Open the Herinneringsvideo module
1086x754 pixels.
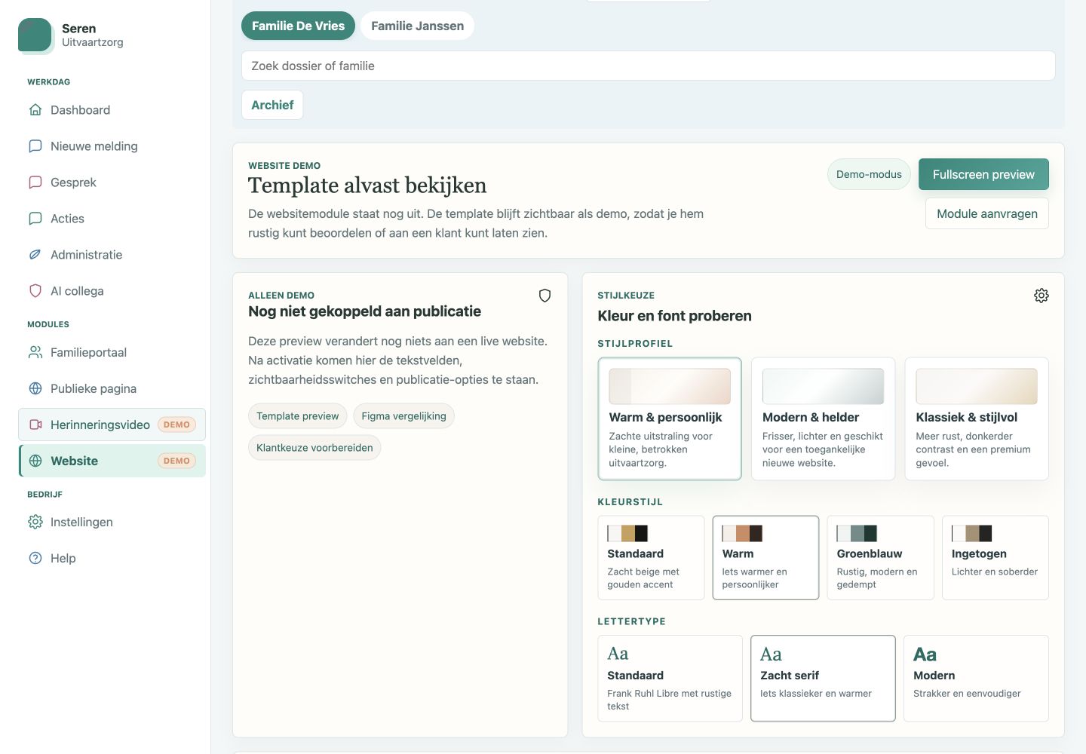[112, 425]
